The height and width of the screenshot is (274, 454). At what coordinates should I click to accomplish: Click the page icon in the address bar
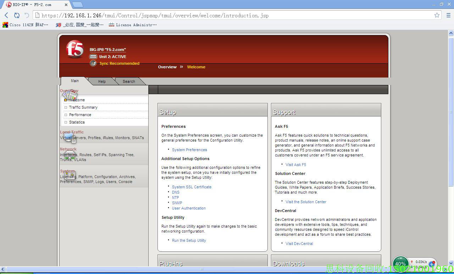click(x=37, y=15)
